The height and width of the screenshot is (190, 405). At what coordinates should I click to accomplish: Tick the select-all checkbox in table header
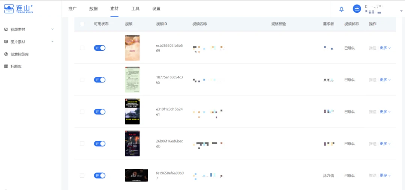click(82, 24)
